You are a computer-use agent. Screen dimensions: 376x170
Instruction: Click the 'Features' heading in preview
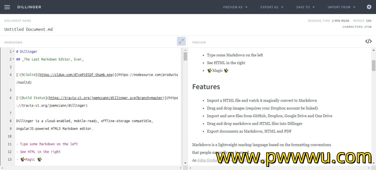(206, 87)
